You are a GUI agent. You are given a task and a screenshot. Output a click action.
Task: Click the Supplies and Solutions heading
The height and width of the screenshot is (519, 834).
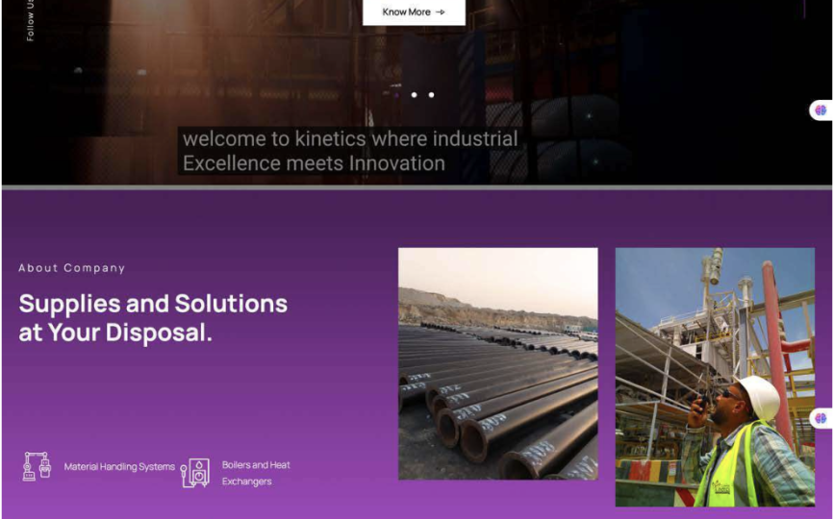pyautogui.click(x=153, y=318)
